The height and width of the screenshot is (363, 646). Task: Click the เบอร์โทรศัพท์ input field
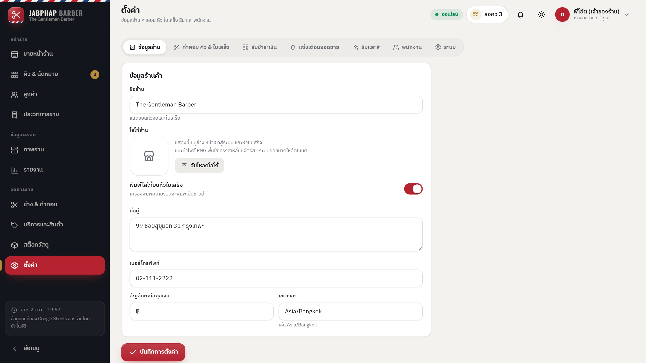(x=276, y=278)
